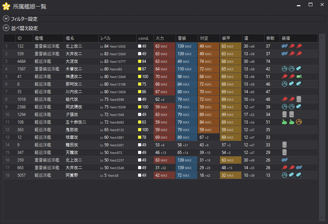Open the radar equipment icon on the 木曾改二 row

pyautogui.click(x=284, y=68)
